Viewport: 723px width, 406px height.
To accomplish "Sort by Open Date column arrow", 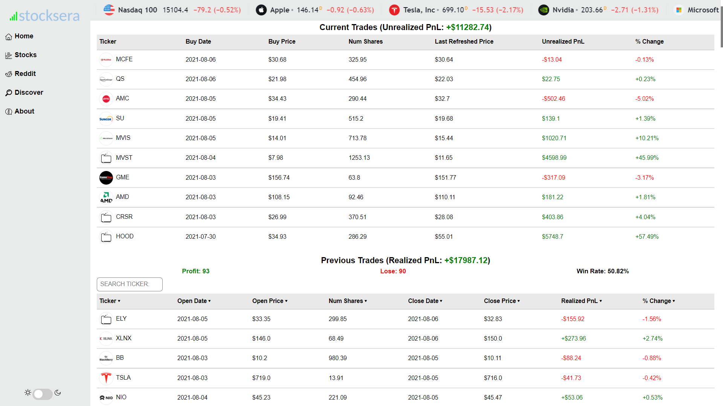I will (x=209, y=301).
